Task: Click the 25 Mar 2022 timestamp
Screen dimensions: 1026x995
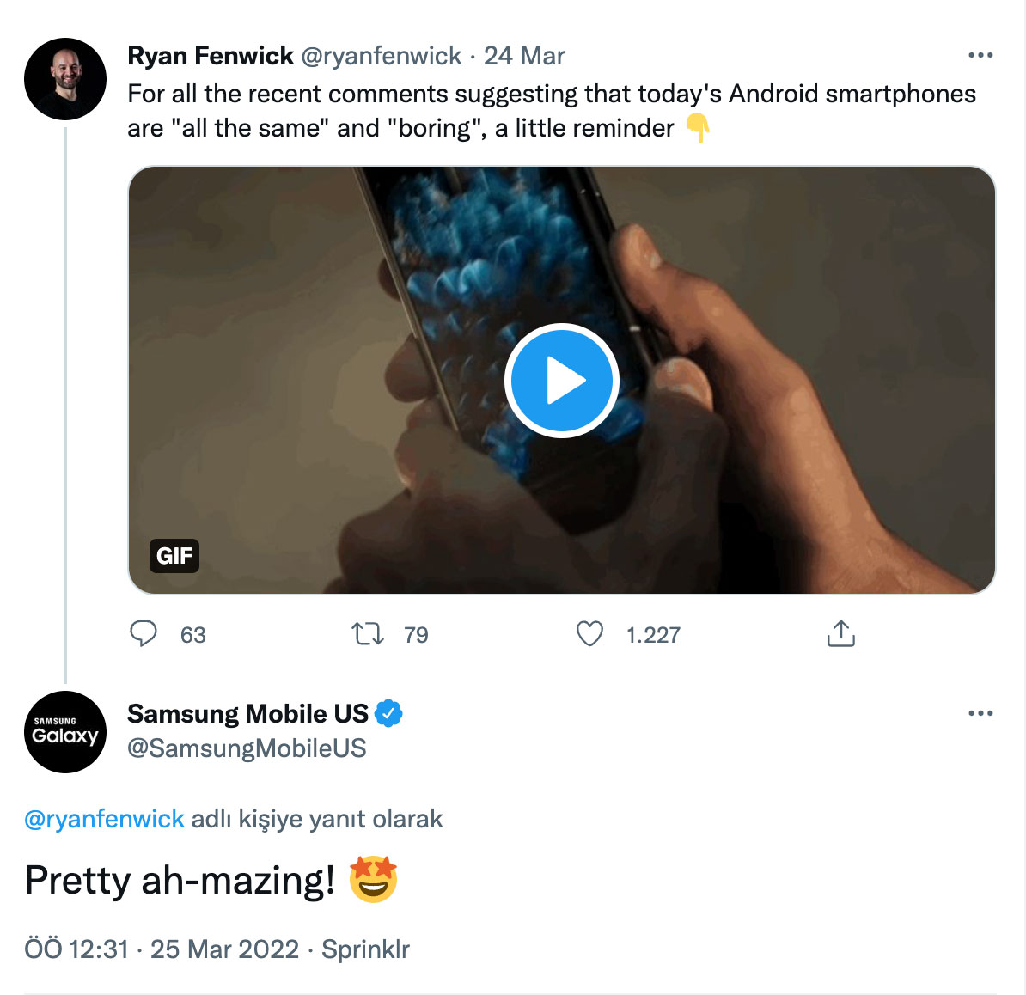Action: point(224,949)
